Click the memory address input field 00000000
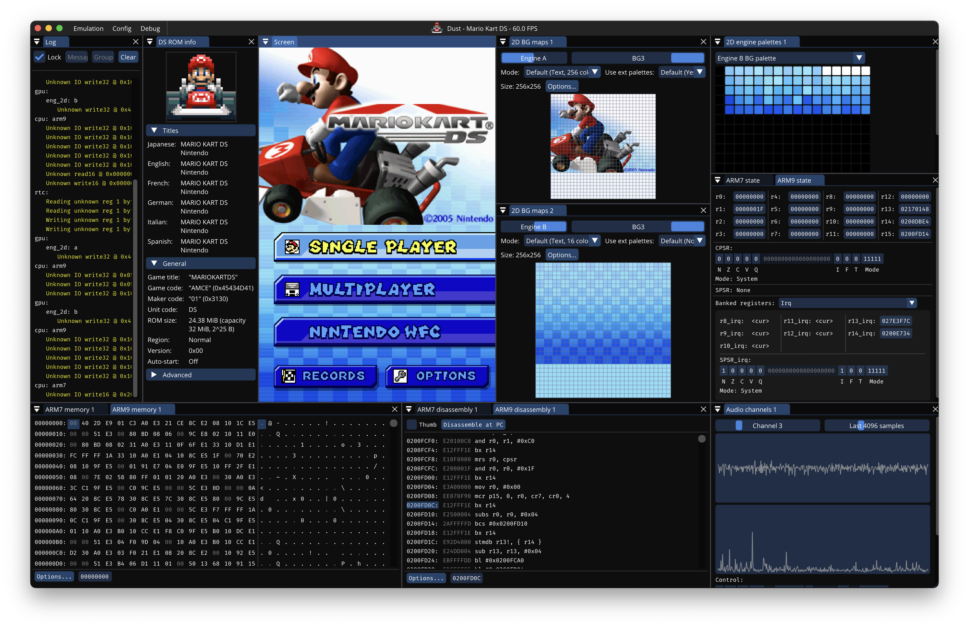 pos(94,576)
